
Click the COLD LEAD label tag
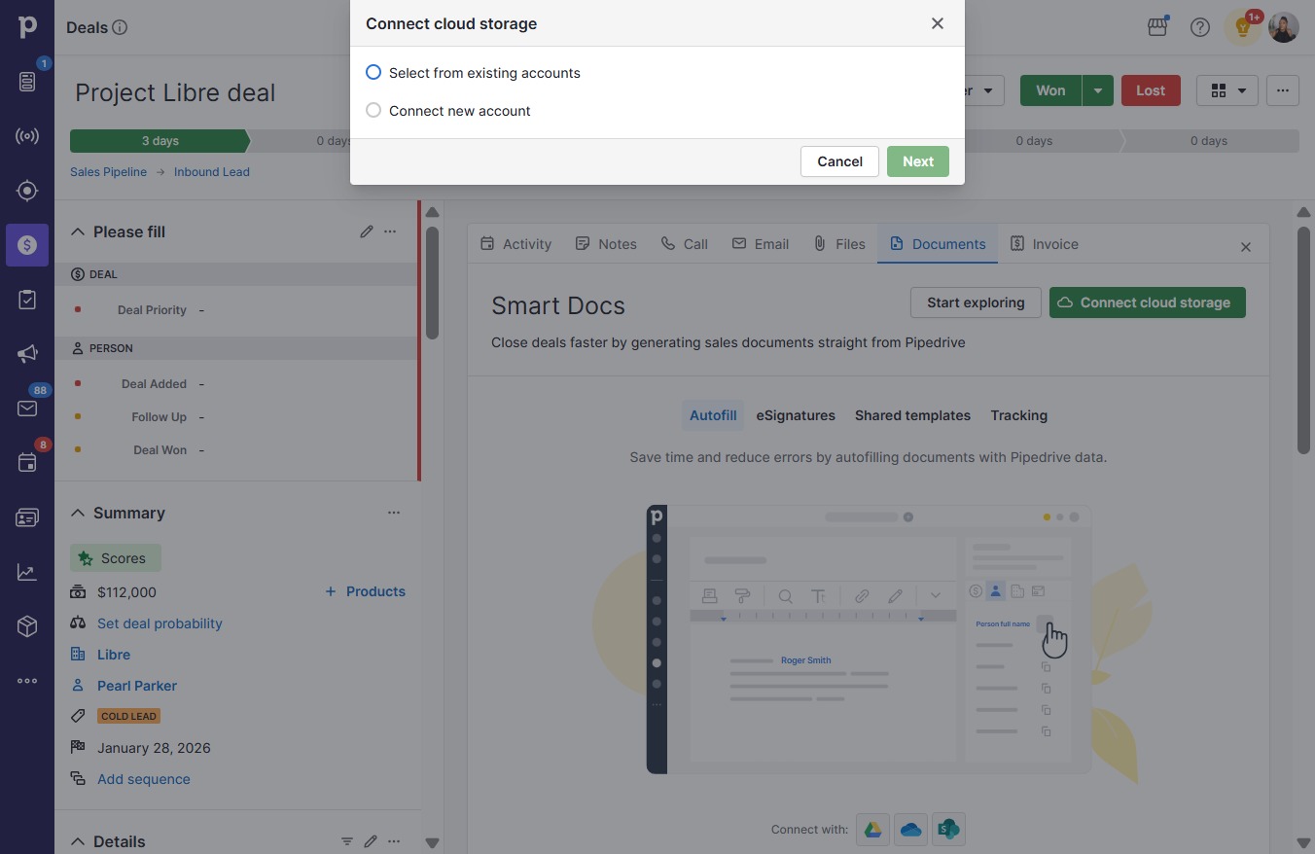tap(128, 716)
